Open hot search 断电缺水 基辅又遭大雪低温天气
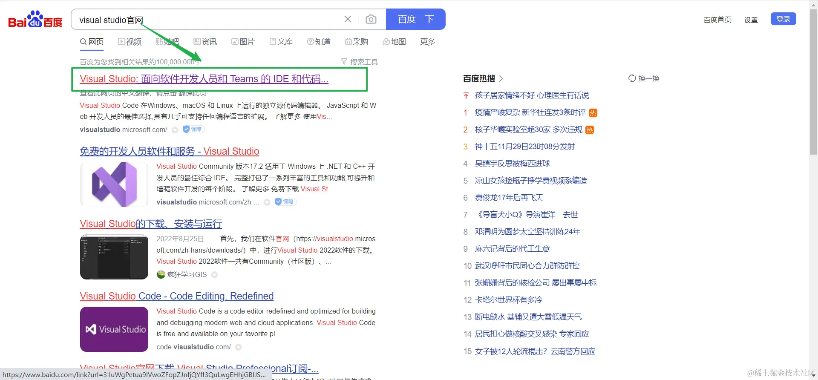Image resolution: width=818 pixels, height=380 pixels. click(x=528, y=317)
